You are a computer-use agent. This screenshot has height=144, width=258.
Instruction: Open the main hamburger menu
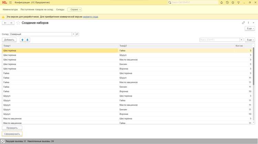click(11, 2)
